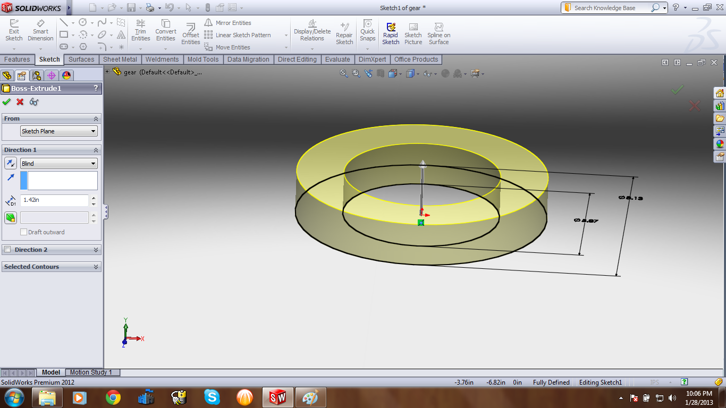Viewport: 726px width, 408px height.
Task: Toggle the detailed preview eyeglasses icon
Action: pos(34,102)
